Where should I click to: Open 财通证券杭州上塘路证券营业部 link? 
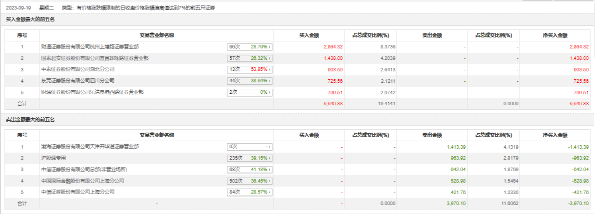[x=90, y=47]
